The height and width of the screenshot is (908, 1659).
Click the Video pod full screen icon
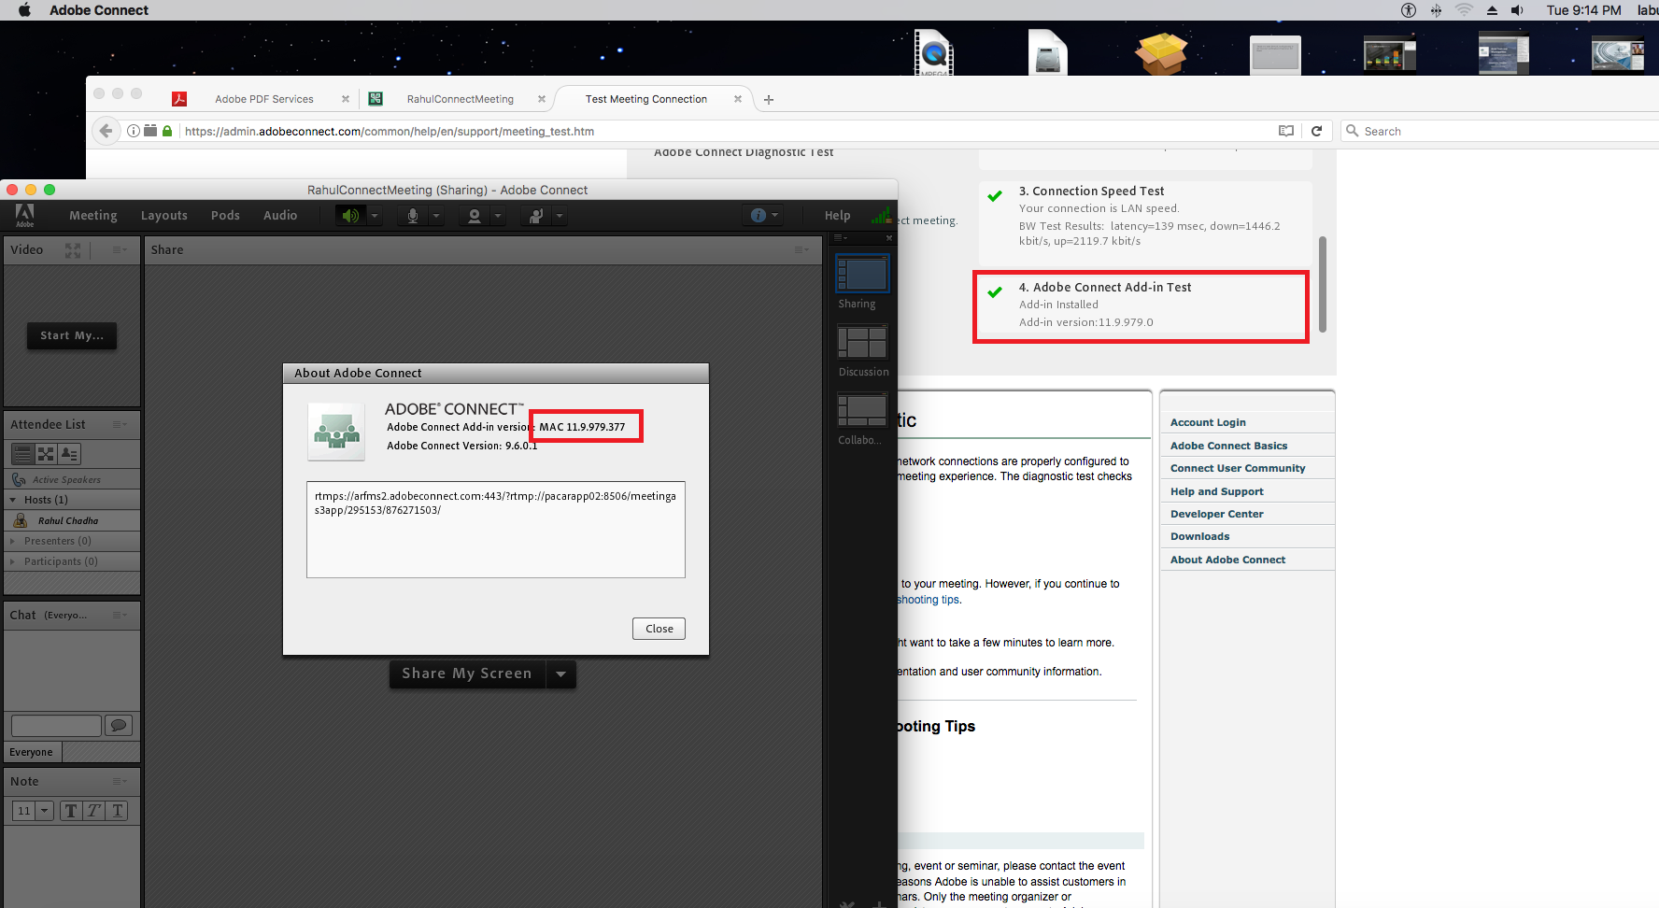tap(73, 249)
